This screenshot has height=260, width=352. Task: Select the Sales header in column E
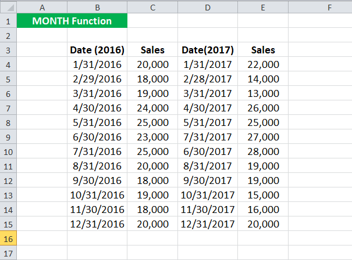pos(263,50)
